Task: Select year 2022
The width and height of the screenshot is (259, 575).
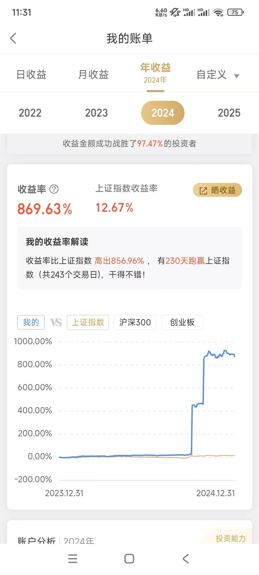Action: [x=30, y=113]
